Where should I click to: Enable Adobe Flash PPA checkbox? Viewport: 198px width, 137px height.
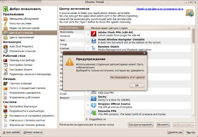pyautogui.click(x=88, y=34)
